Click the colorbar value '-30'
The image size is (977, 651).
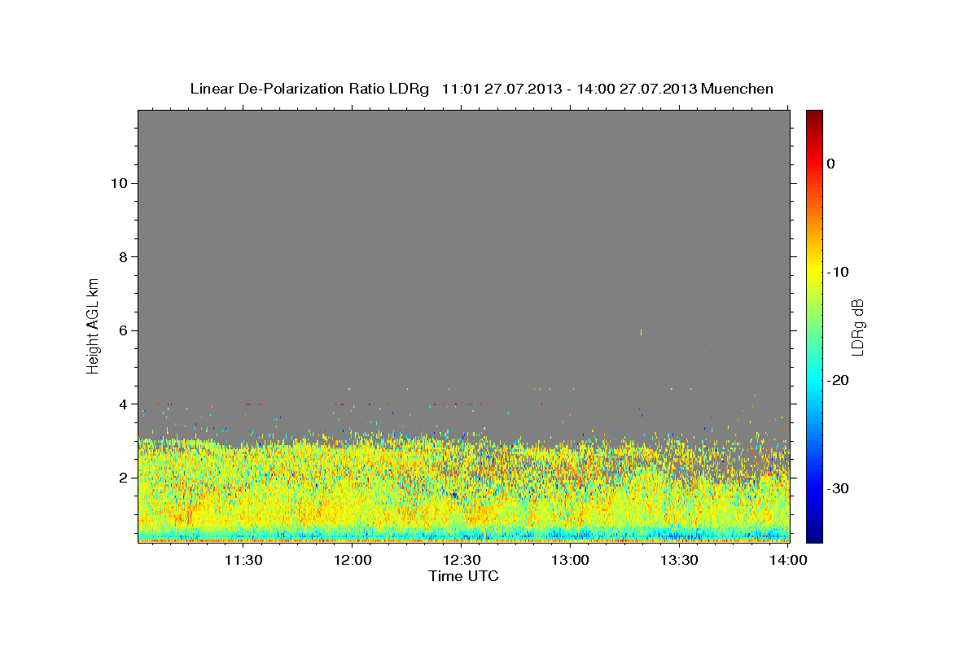click(x=839, y=488)
